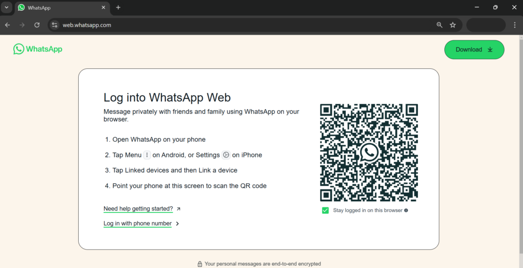Click the chevron next to phone number login
The width and height of the screenshot is (523, 268).
(177, 224)
